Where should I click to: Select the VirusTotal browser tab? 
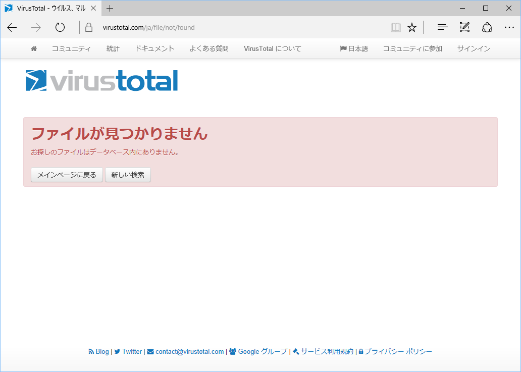click(x=51, y=8)
